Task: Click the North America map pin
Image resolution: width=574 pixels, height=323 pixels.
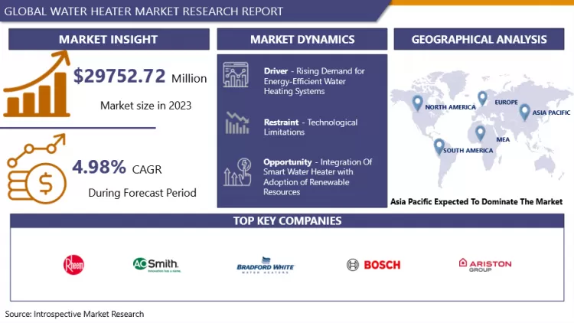Action: 417,103
